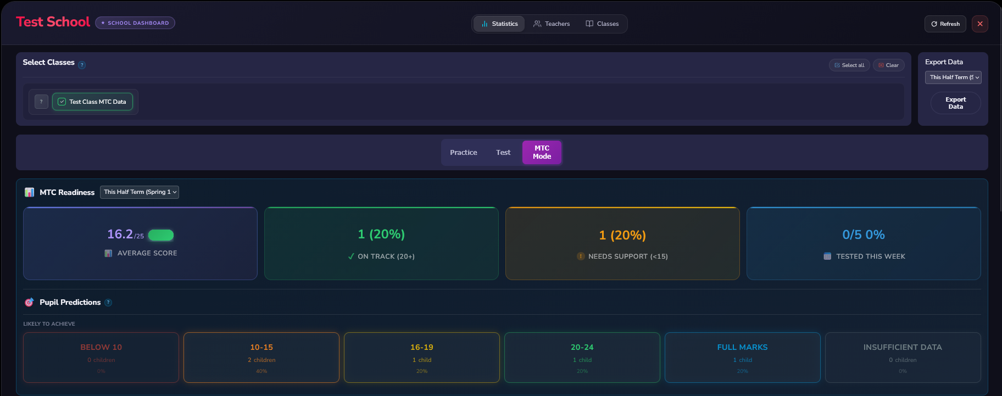Click the Export Data button
This screenshot has width=1002, height=396.
coord(956,103)
